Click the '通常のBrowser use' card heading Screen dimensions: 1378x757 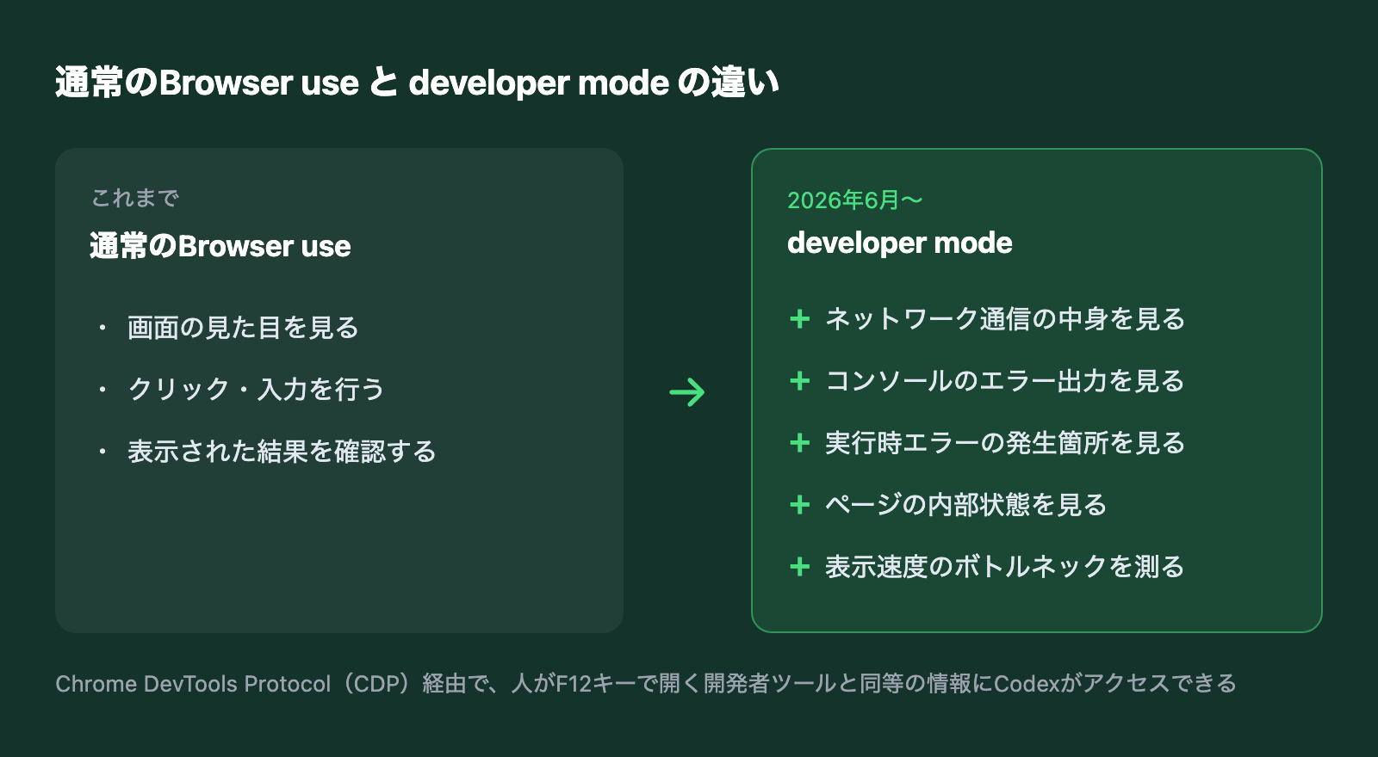click(x=220, y=246)
